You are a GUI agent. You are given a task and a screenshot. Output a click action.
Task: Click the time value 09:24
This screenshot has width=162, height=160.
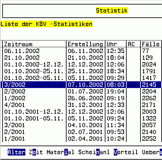pos(116,118)
